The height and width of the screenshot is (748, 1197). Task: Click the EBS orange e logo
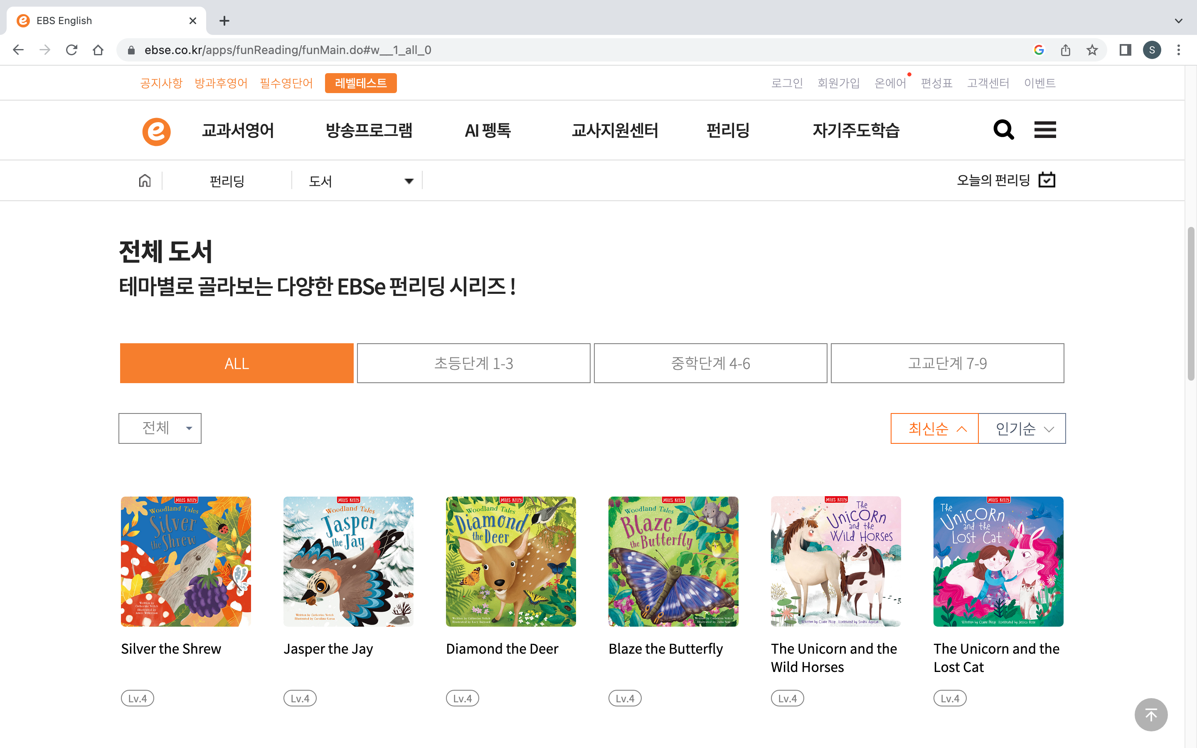pyautogui.click(x=156, y=131)
